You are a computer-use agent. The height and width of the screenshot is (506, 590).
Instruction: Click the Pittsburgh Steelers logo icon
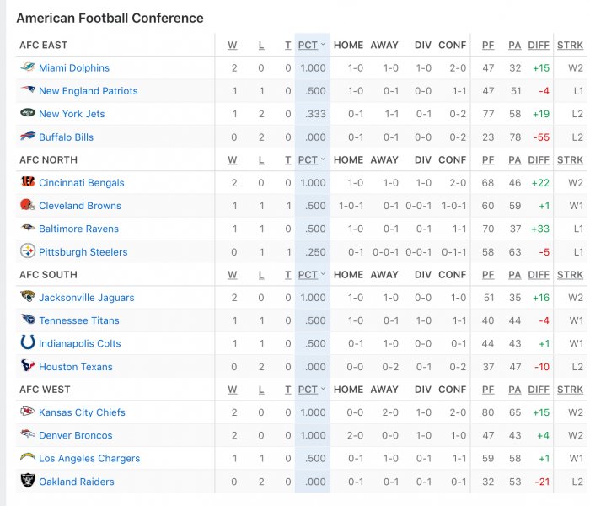[x=28, y=251]
